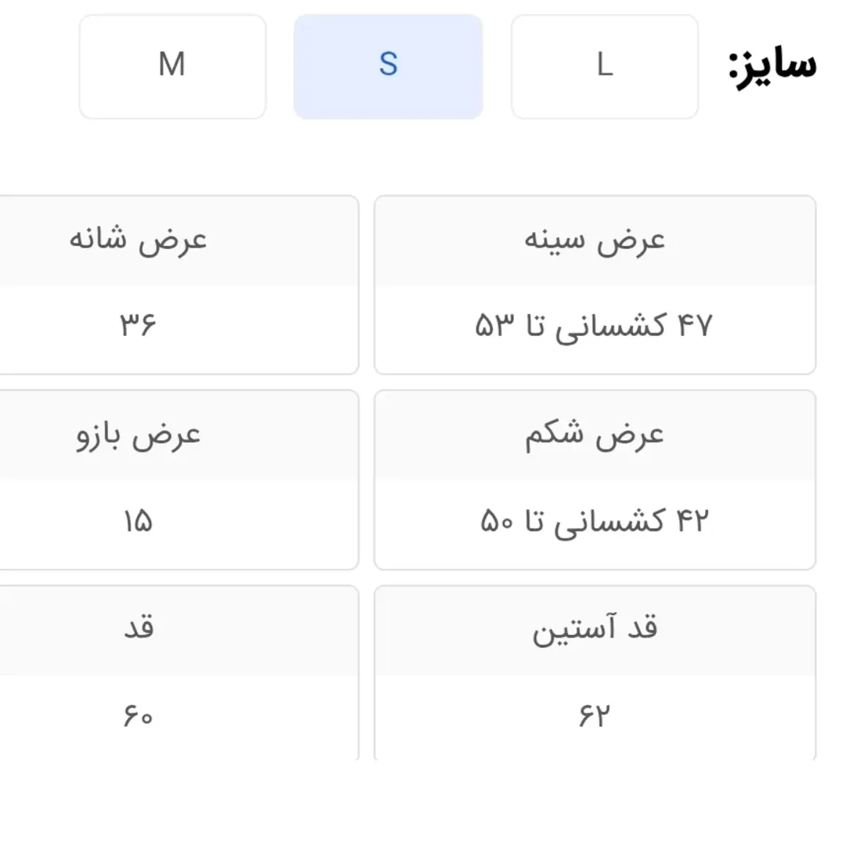Viewport: 846px width, 846px height.
Task: Click the number ۴۷ in chest width
Action: tap(693, 326)
